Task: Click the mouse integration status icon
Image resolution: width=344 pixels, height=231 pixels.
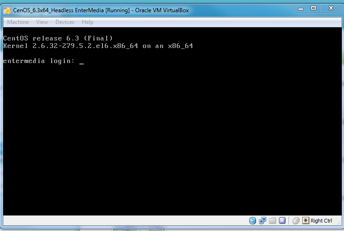Action: [296, 221]
